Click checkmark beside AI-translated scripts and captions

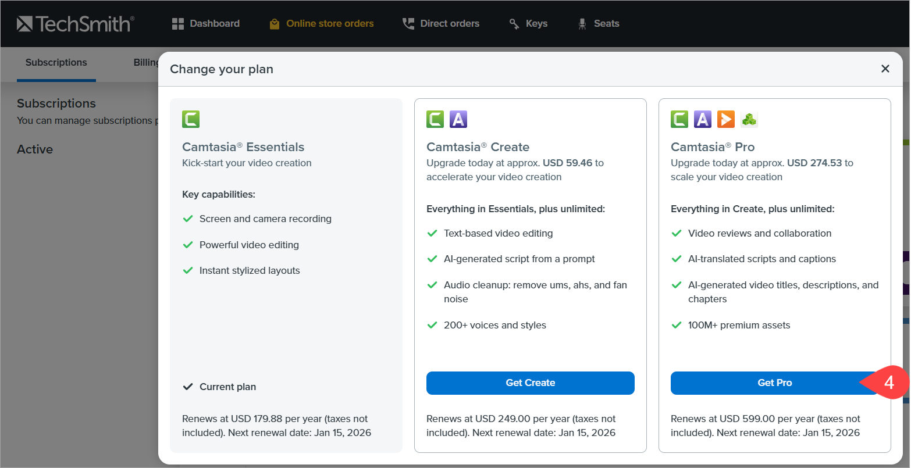(x=677, y=259)
